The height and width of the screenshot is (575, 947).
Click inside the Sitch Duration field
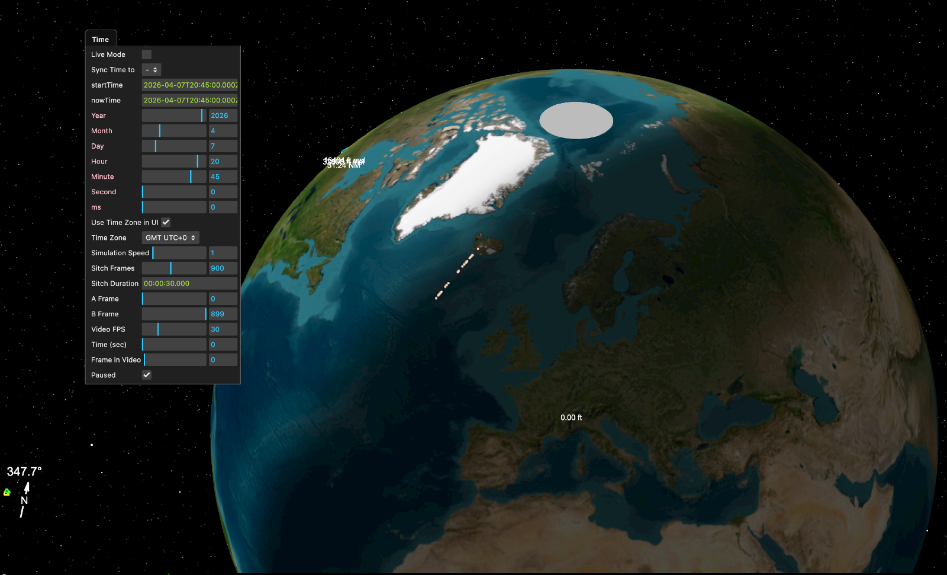[189, 283]
